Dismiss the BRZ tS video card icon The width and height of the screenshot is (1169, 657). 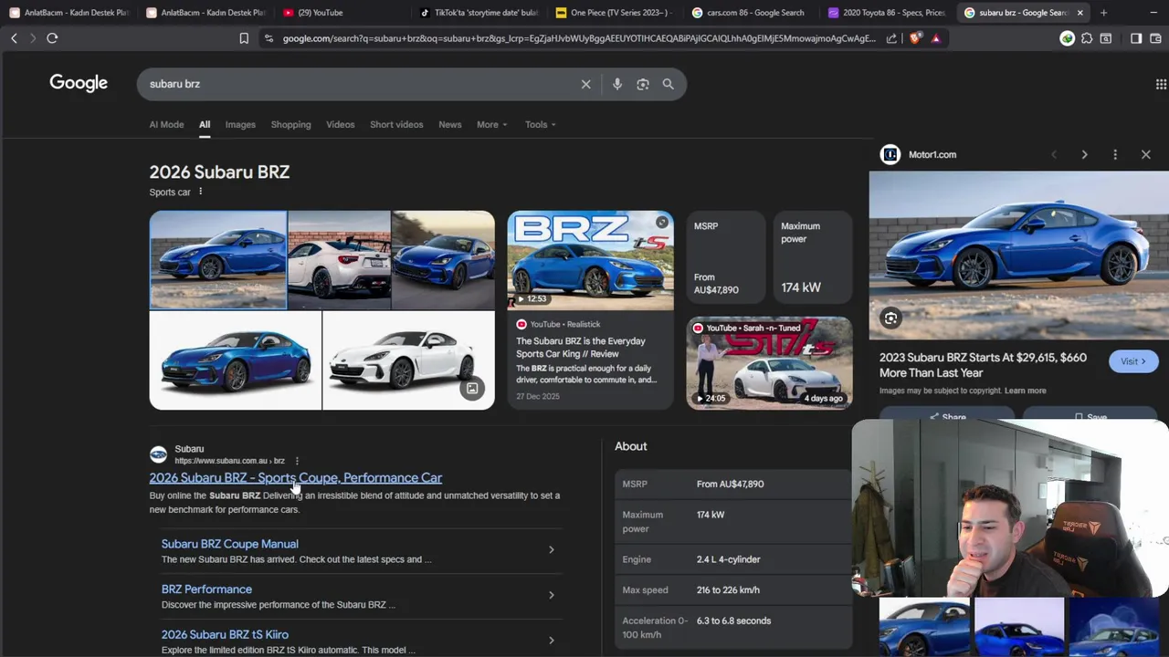coord(662,222)
